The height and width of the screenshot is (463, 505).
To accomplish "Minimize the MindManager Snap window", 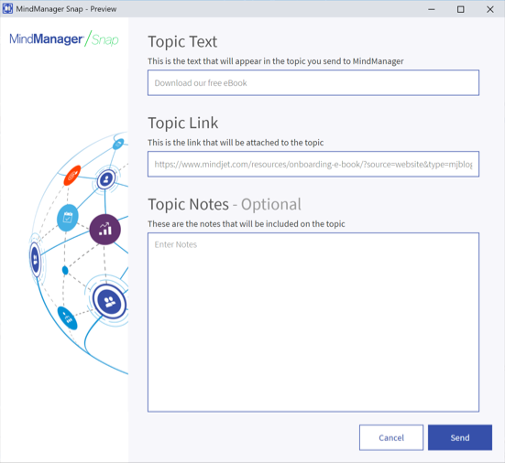I will coord(432,9).
